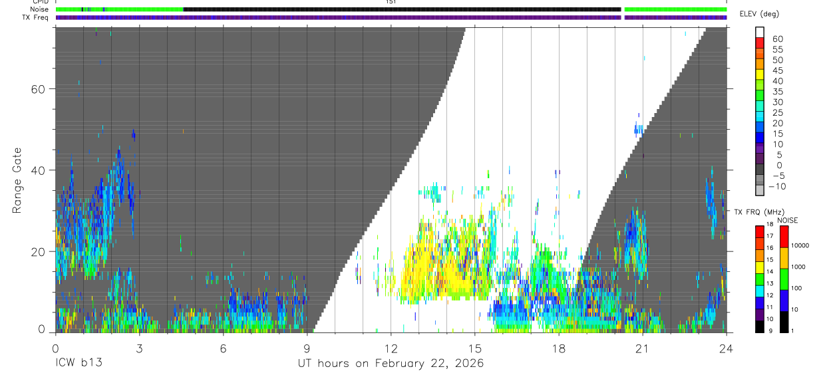The height and width of the screenshot is (377, 817).
Task: Click the cyan block of the TX FRQ color bar
Action: pos(760,291)
